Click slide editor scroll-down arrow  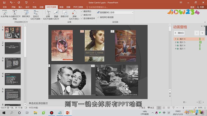click(170, 91)
